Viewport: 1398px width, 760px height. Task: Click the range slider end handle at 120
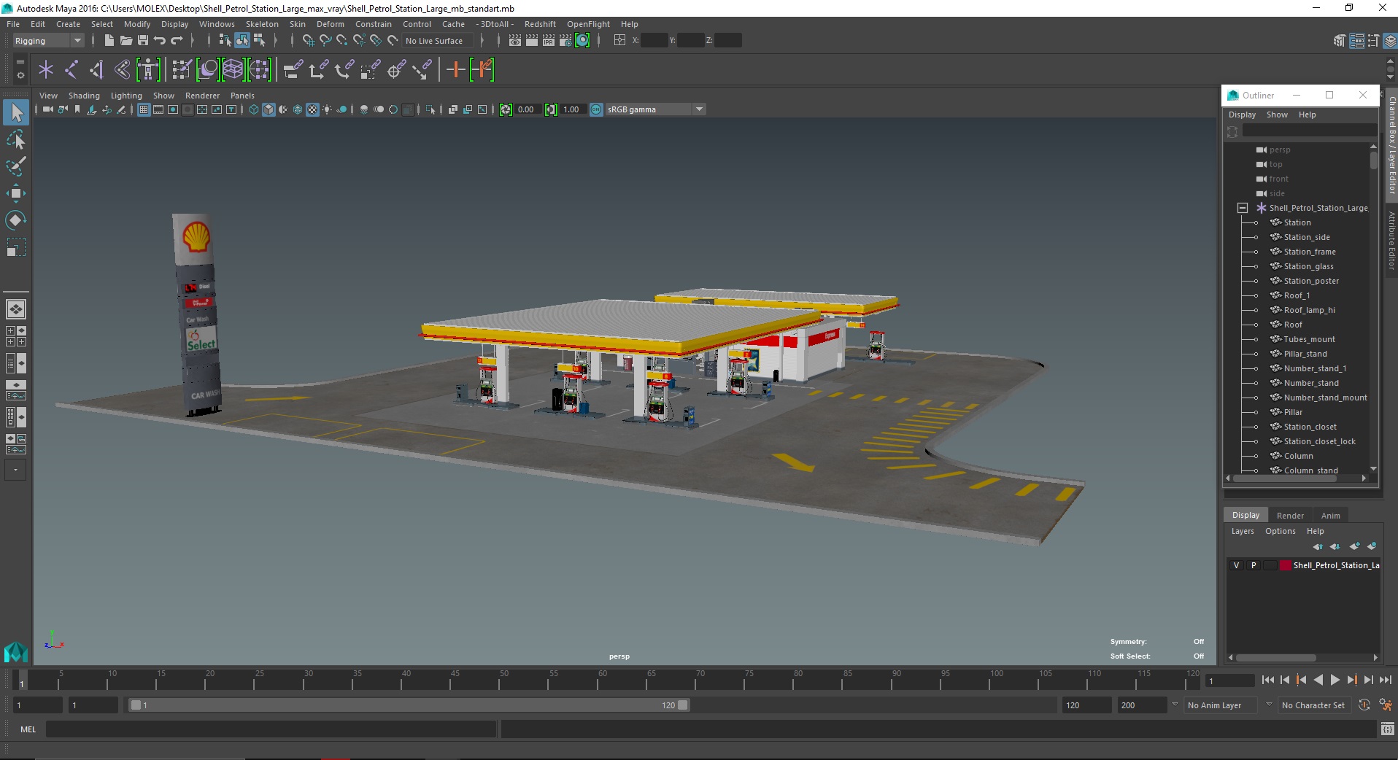[683, 705]
